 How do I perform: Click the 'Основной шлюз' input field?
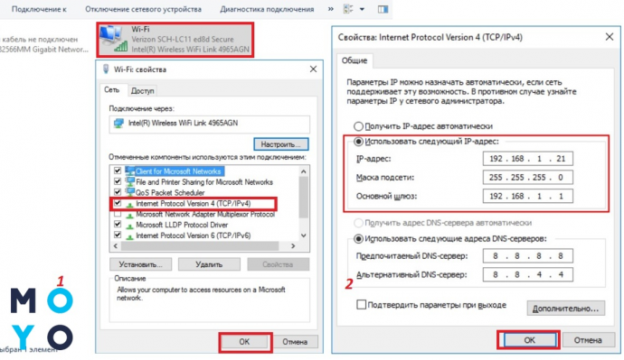(x=528, y=196)
